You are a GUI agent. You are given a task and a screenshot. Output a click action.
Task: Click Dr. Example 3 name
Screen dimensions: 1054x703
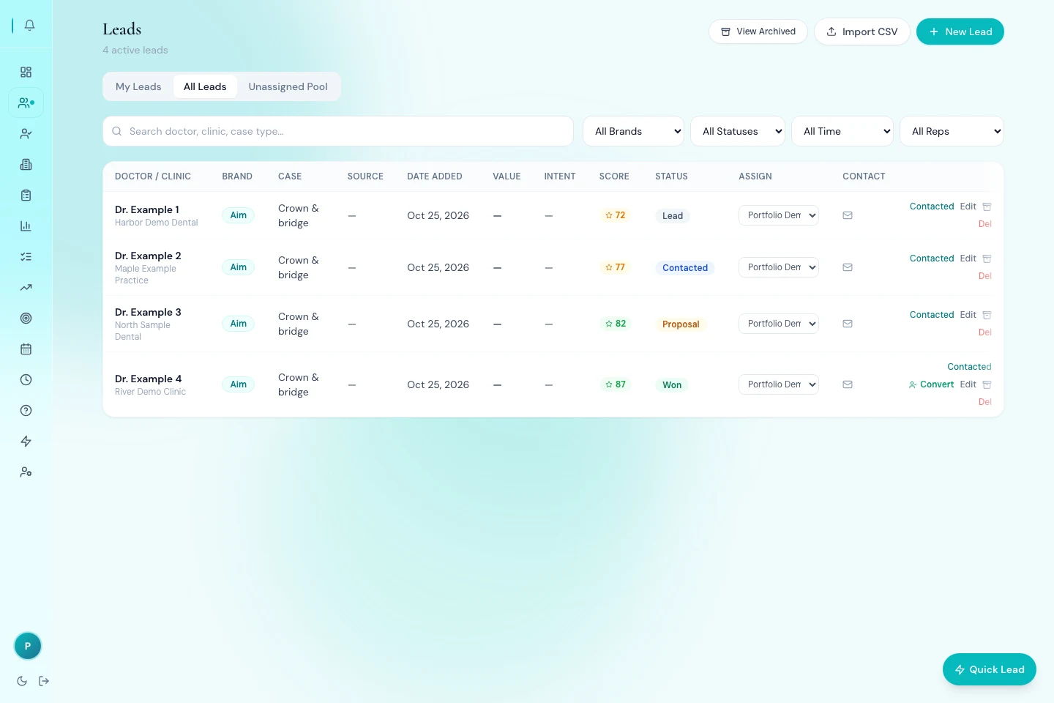pos(148,312)
